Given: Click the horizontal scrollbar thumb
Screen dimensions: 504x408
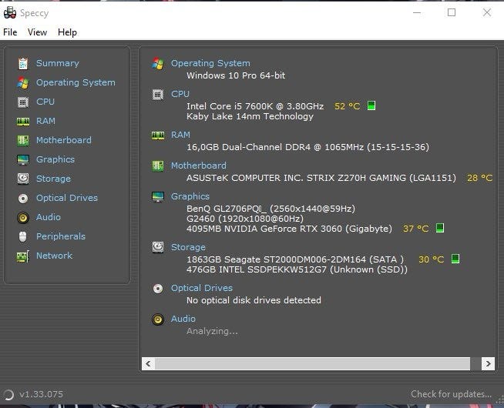Looking at the screenshot, I should (312, 363).
